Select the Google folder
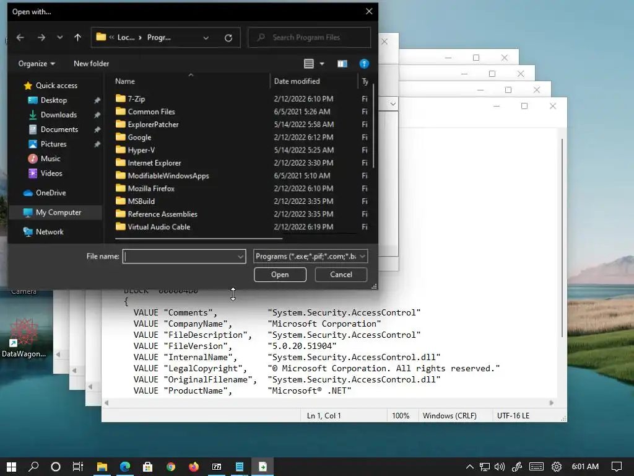Image resolution: width=634 pixels, height=476 pixels. click(x=139, y=137)
